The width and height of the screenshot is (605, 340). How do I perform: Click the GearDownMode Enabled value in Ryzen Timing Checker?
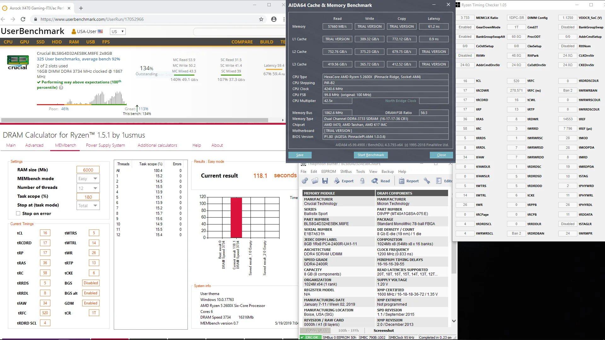click(x=465, y=27)
